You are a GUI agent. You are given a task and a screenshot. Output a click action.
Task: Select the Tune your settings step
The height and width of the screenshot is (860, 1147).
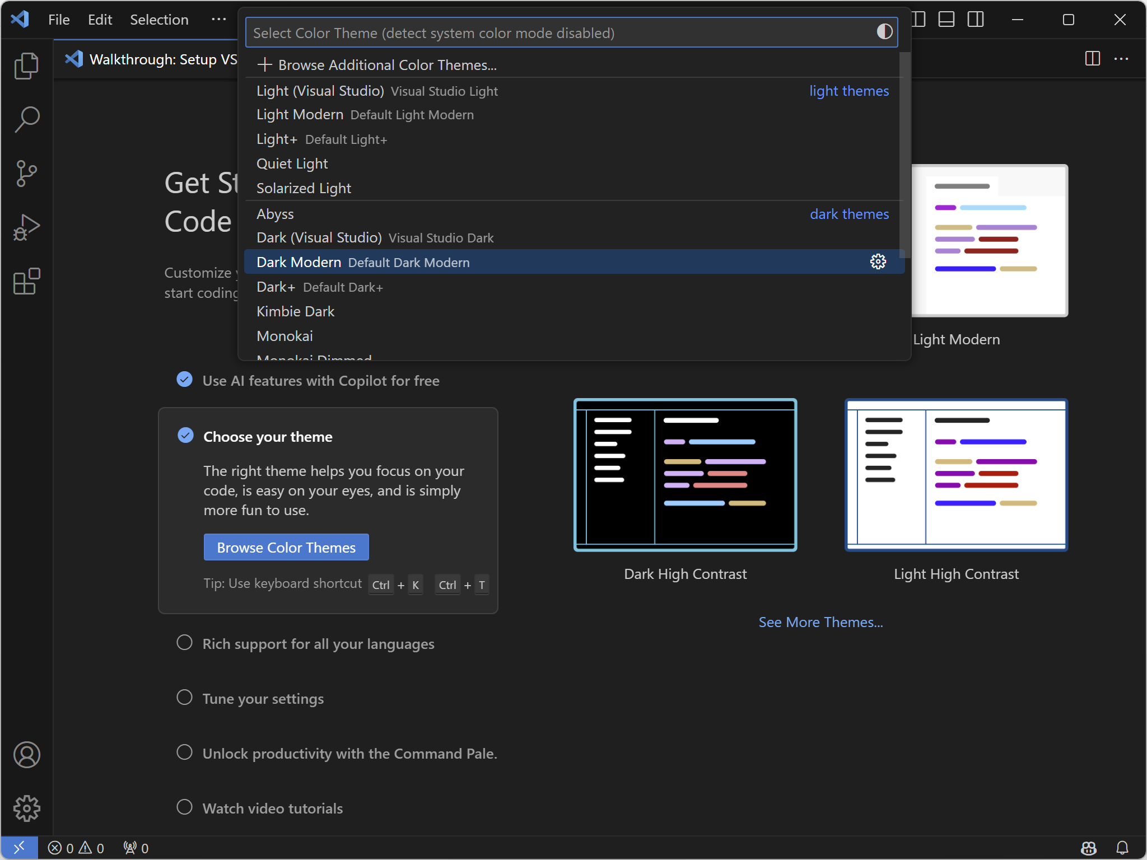pyautogui.click(x=263, y=699)
